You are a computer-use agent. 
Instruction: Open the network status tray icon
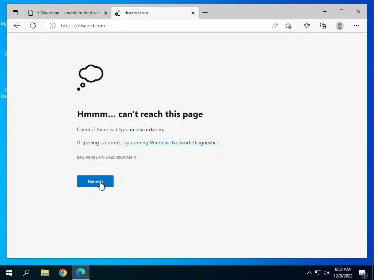pos(318,273)
